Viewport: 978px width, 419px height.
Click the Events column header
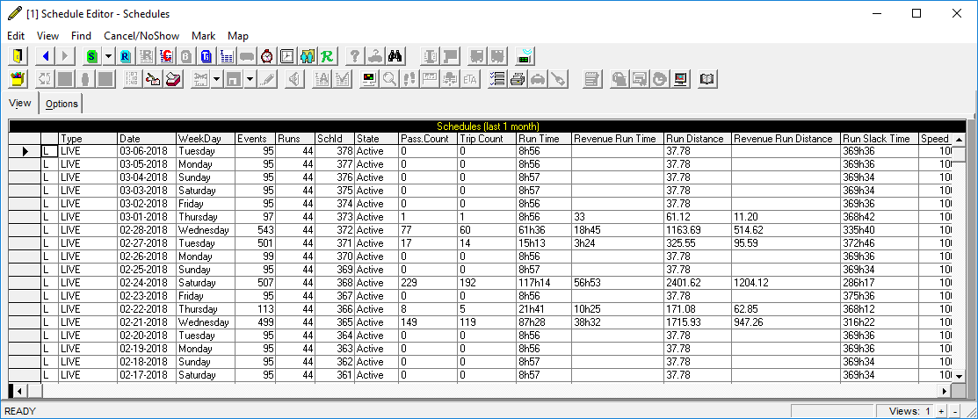255,139
